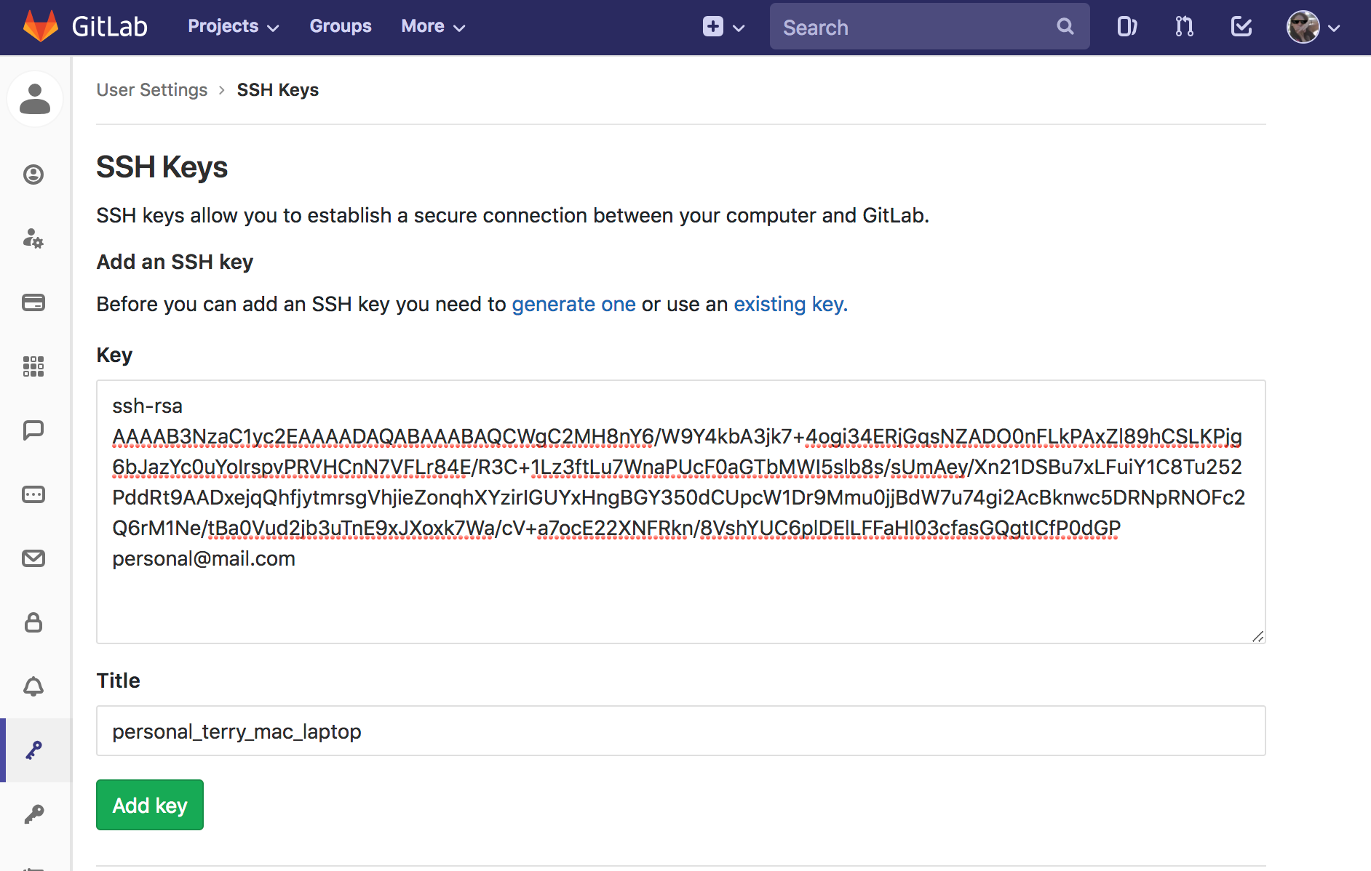Viewport: 1371px width, 871px height.
Task: Open Password settings via the lock icon
Action: (x=33, y=623)
